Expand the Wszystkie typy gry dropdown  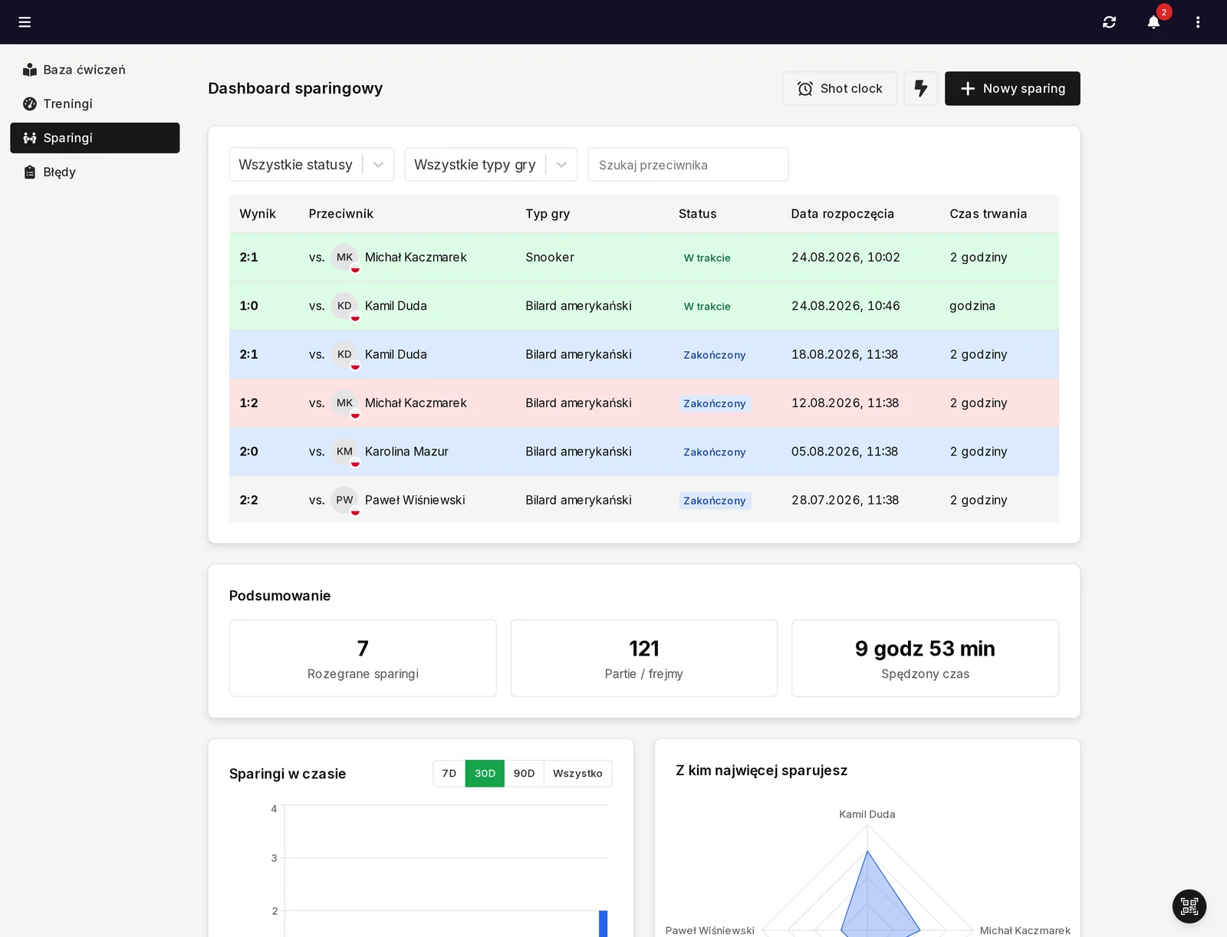(491, 164)
